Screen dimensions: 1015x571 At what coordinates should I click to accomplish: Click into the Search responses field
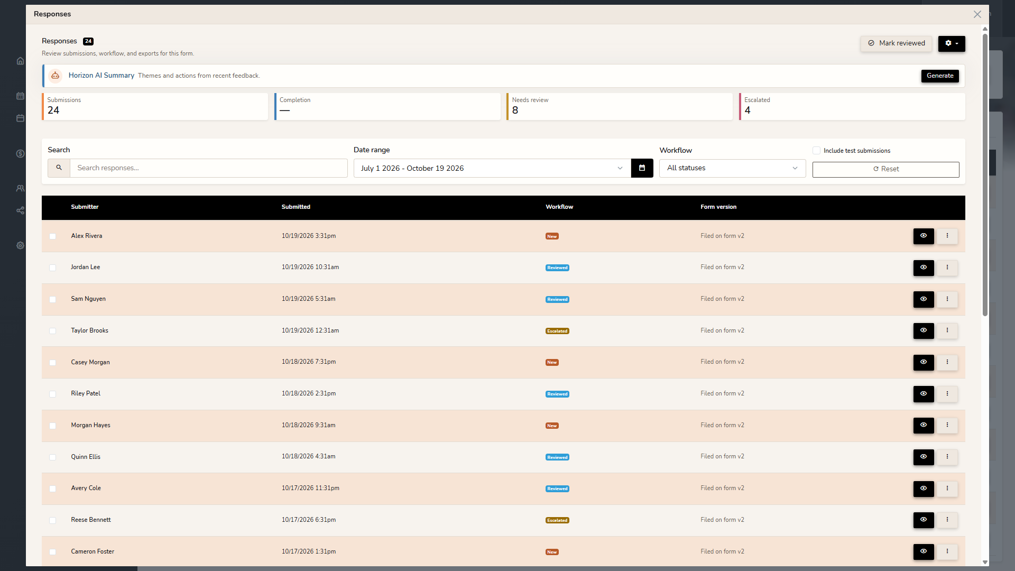click(x=208, y=168)
